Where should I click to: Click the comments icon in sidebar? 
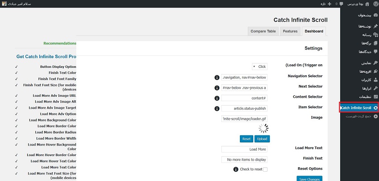(x=375, y=51)
